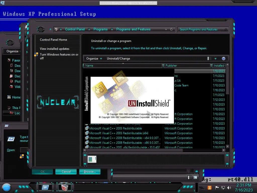Viewport: 257px width, 193px height.
Task: Click VirtualBox icon in top-left corner
Action: coord(3,3)
